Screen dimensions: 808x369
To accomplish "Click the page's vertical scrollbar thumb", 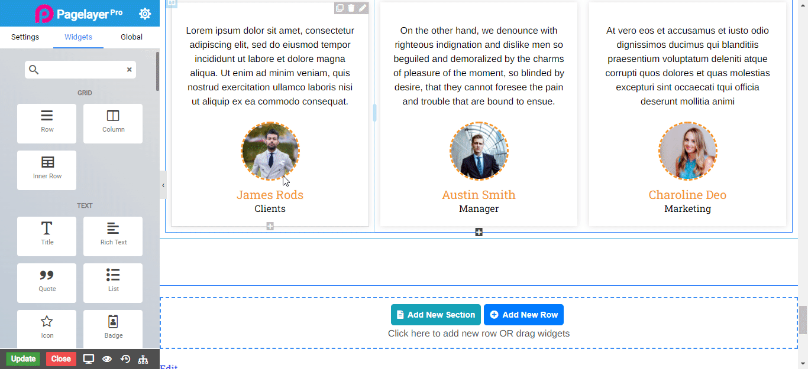I will [x=803, y=319].
